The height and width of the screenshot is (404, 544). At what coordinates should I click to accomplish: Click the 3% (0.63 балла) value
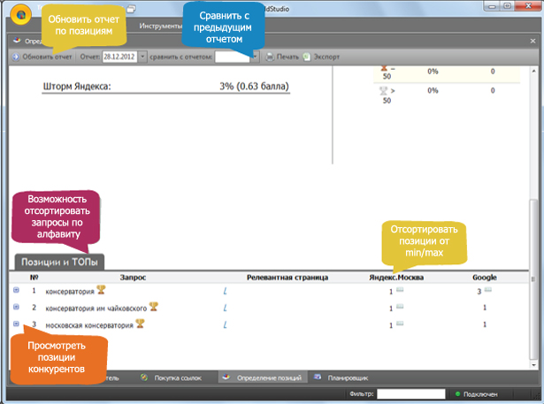(254, 87)
